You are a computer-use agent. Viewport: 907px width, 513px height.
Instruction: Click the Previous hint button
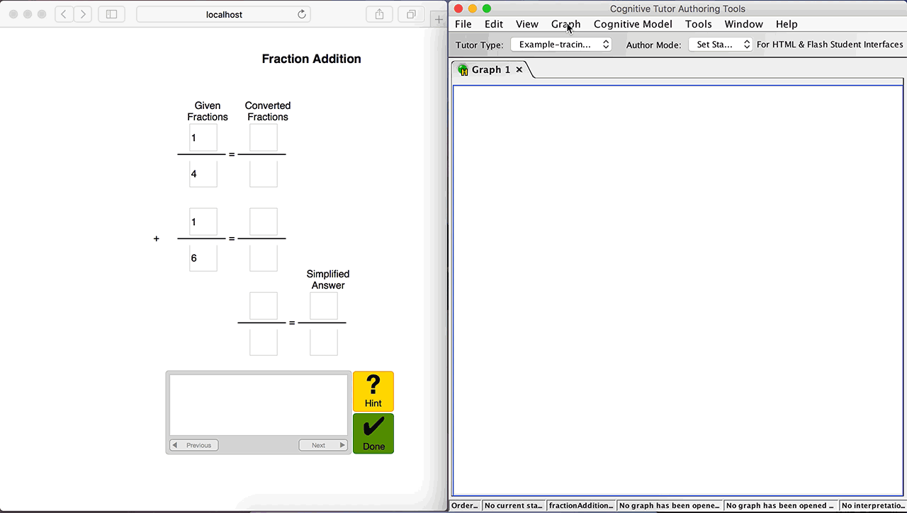click(194, 445)
